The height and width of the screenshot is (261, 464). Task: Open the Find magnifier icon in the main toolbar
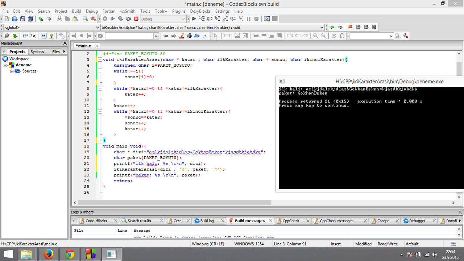click(85, 19)
